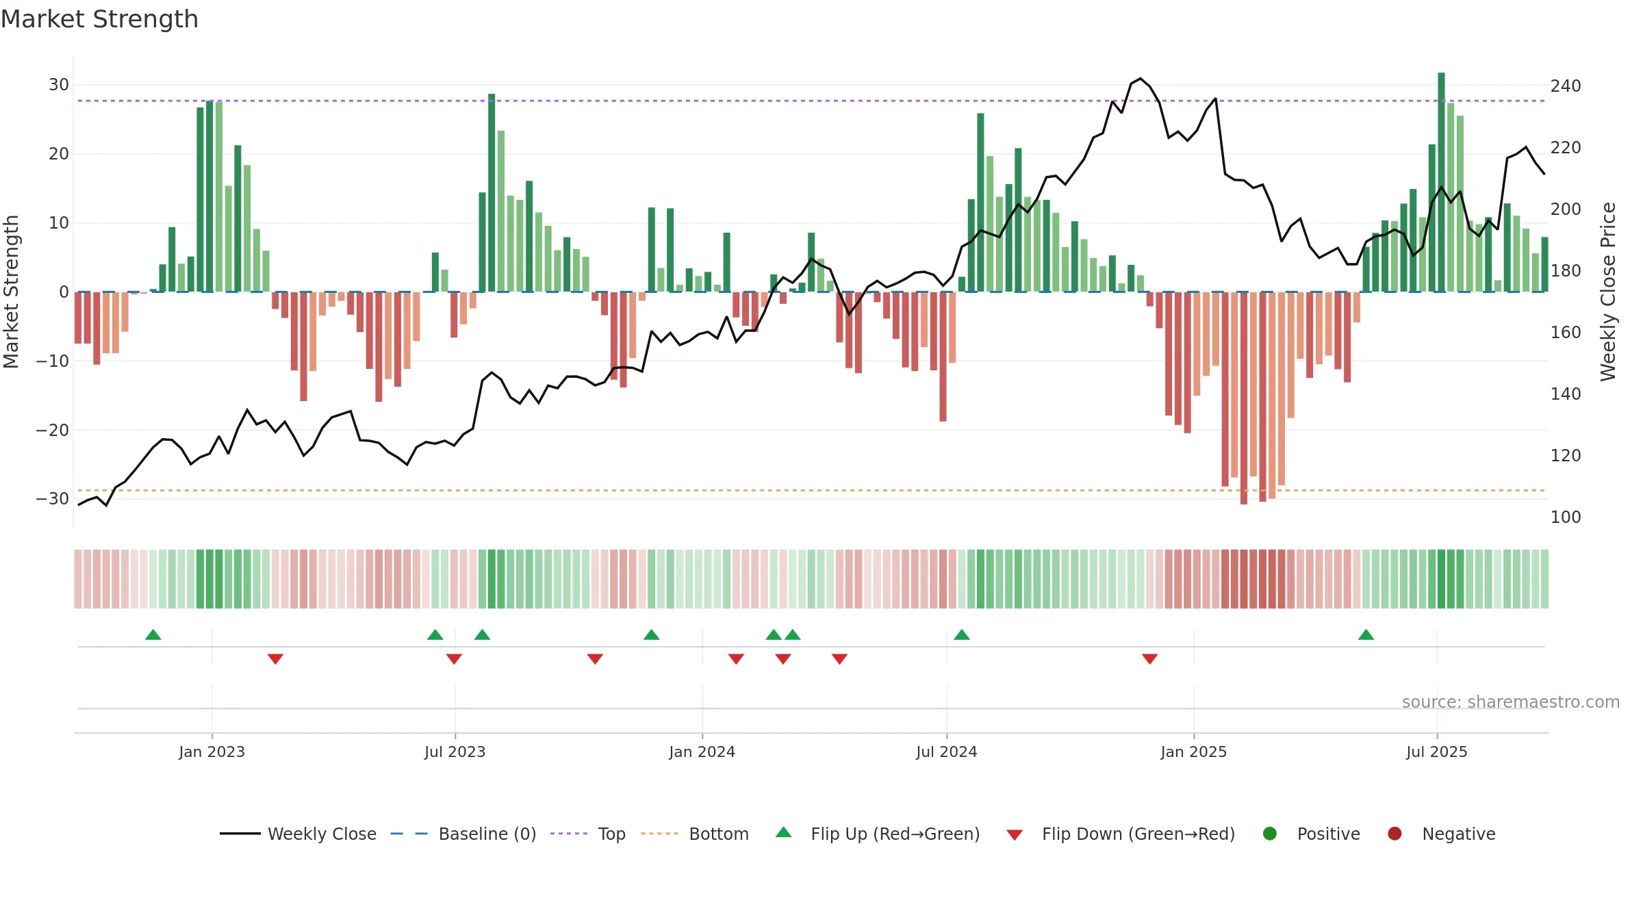Click the 240 price axis tick

pyautogui.click(x=1566, y=86)
